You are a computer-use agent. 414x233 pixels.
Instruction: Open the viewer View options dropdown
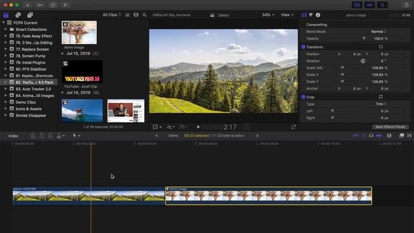click(x=287, y=15)
